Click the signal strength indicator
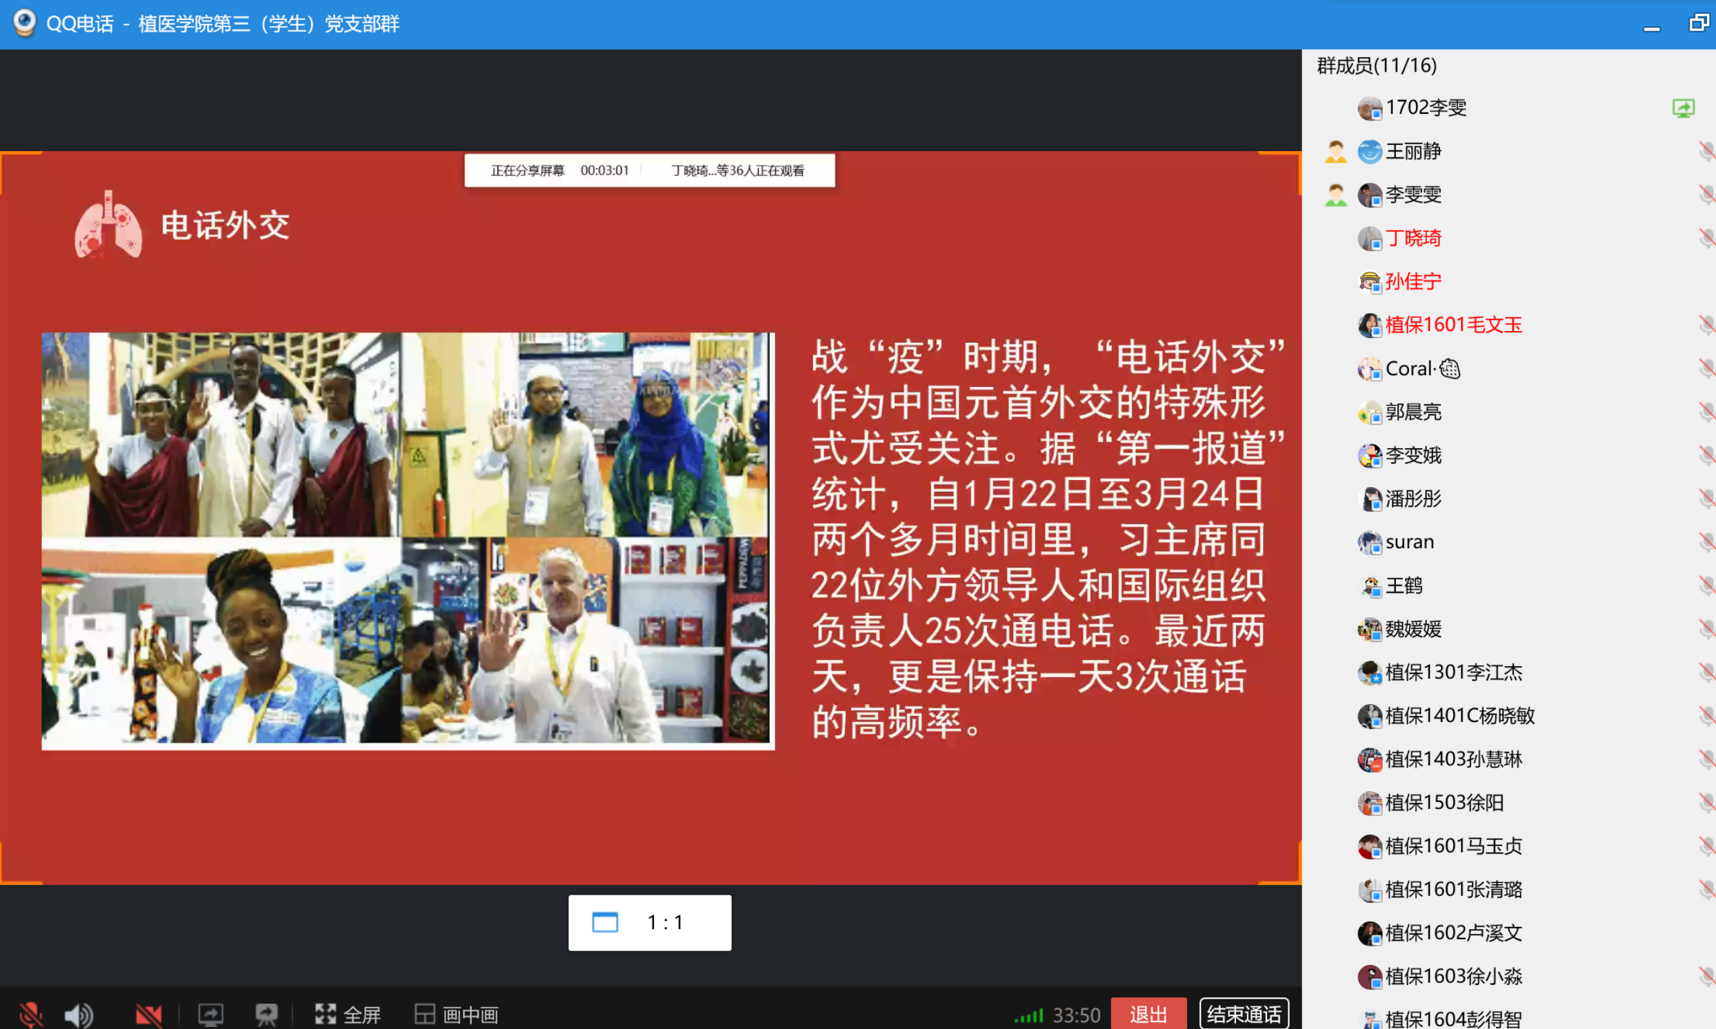 (x=1029, y=1015)
